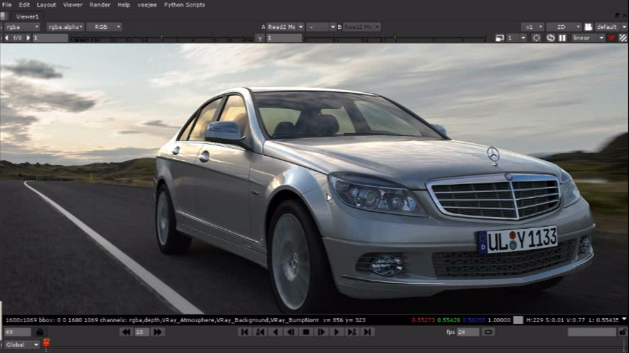Open the downrez factor 1 dropdown
The height and width of the screenshot is (353, 629).
click(x=516, y=38)
